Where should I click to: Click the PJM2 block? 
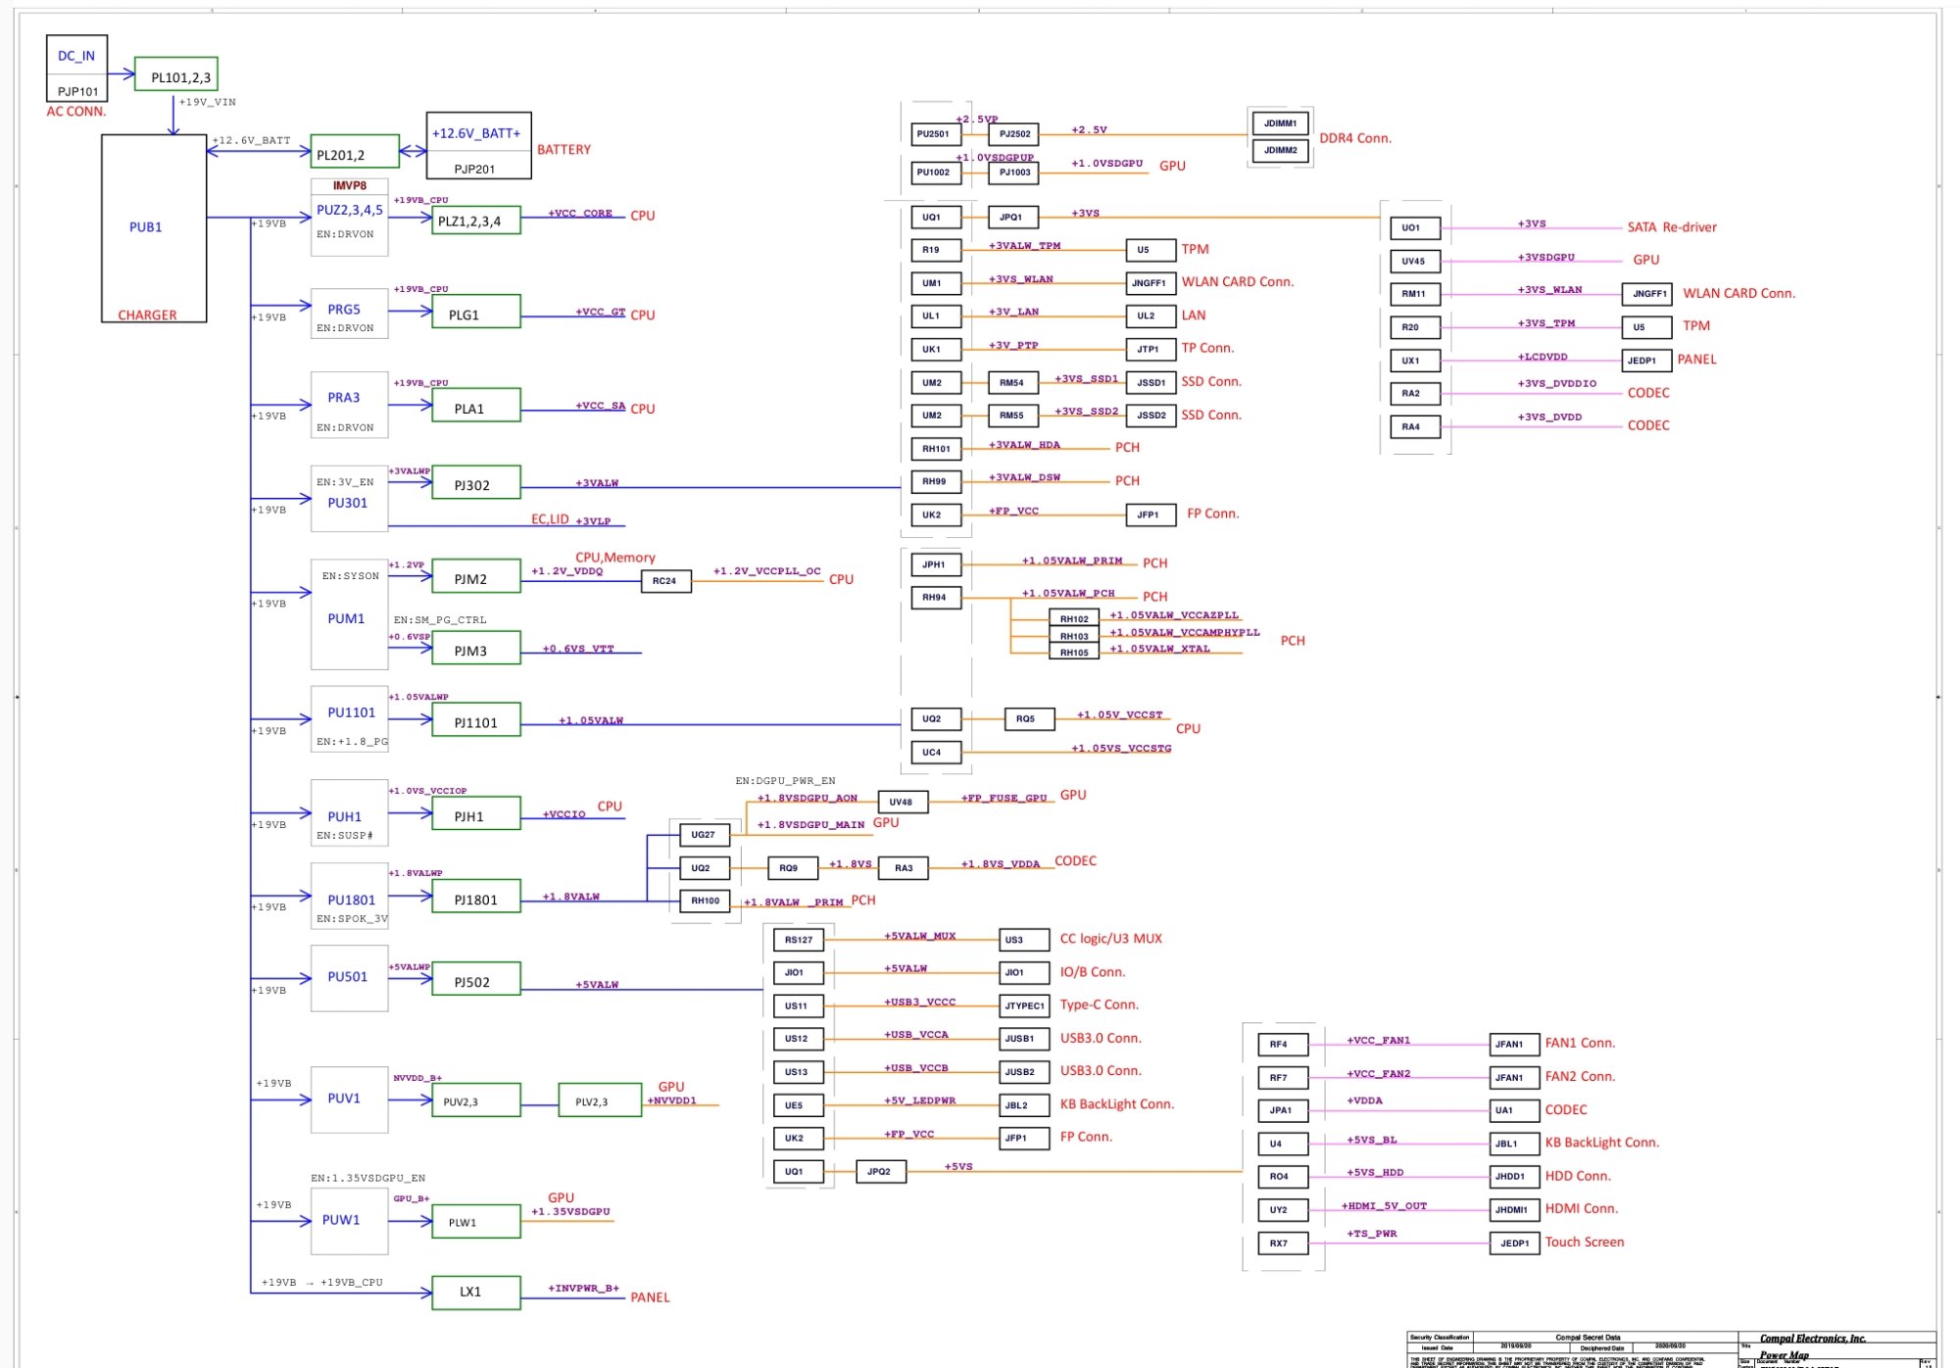[476, 577]
